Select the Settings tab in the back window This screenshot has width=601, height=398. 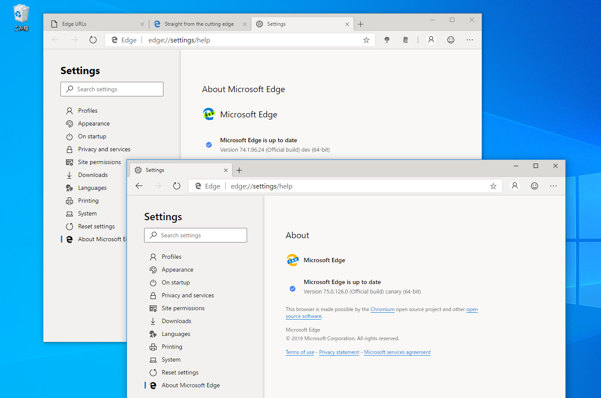(302, 24)
